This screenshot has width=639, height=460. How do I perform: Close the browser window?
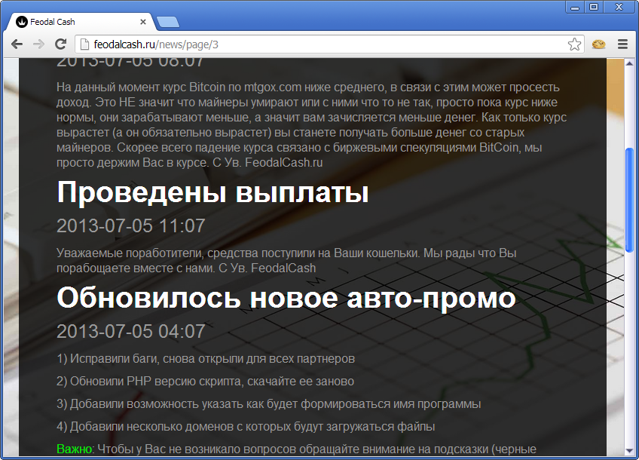point(619,7)
